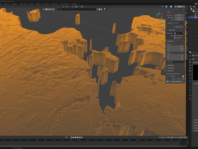Select the highlighted object row in Outliner
The width and height of the screenshot is (198, 149).
(x=193, y=17)
